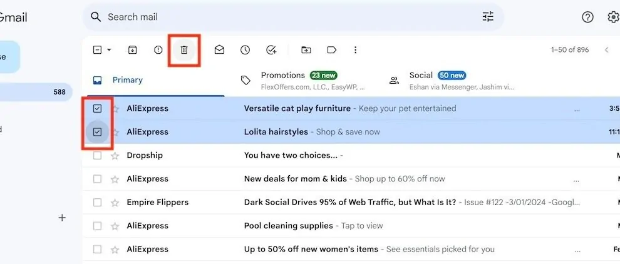The height and width of the screenshot is (264, 620).
Task: Open the Move to folder icon
Action: (x=306, y=50)
